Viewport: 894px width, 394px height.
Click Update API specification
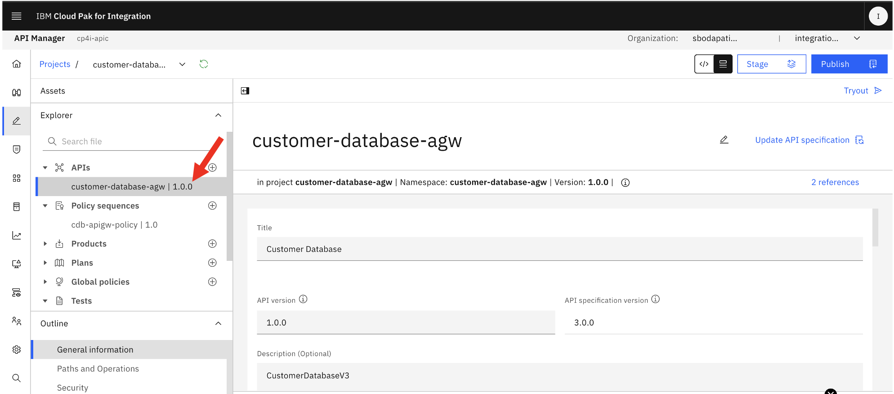point(809,140)
